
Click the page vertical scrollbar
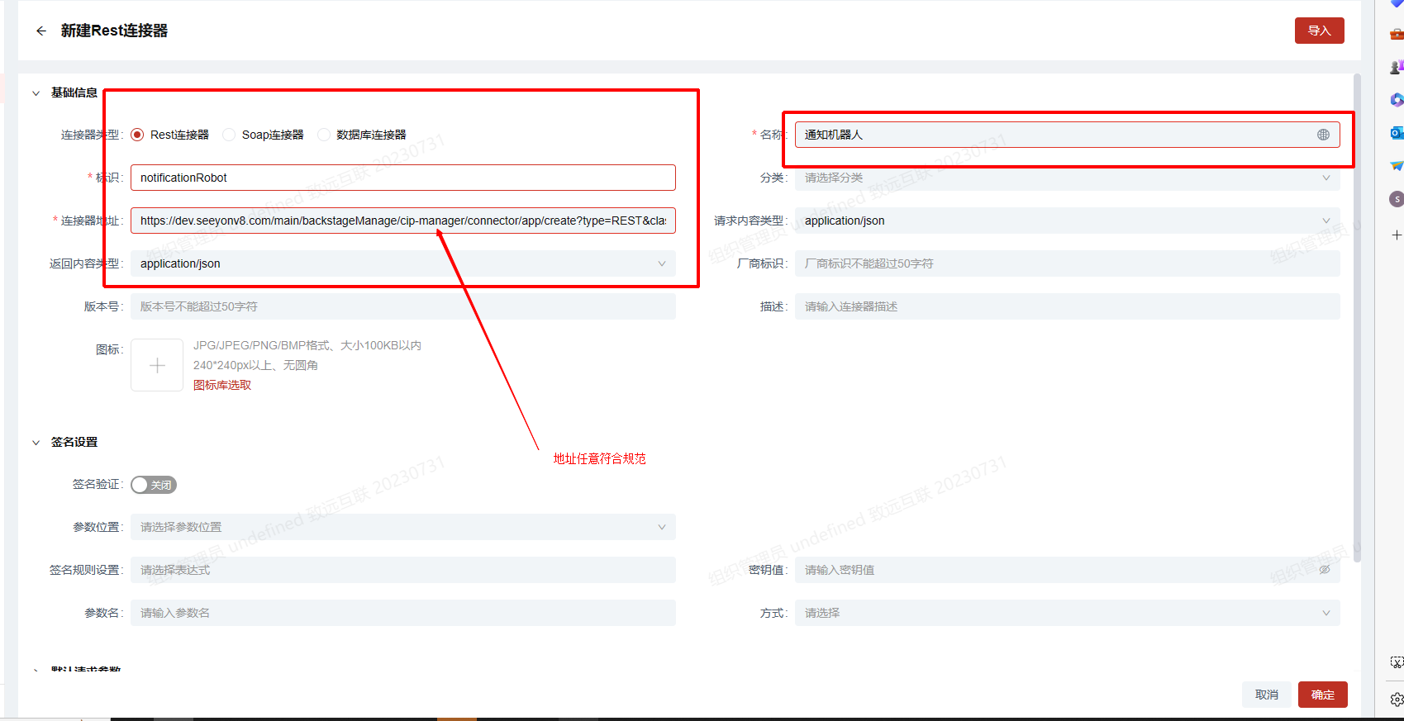tap(1357, 318)
